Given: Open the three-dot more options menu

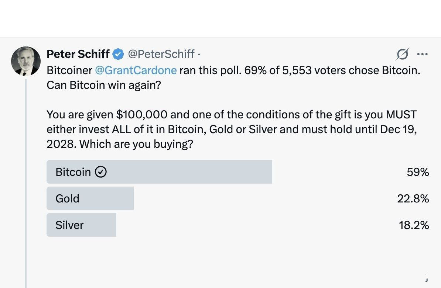Looking at the screenshot, I should pyautogui.click(x=422, y=54).
